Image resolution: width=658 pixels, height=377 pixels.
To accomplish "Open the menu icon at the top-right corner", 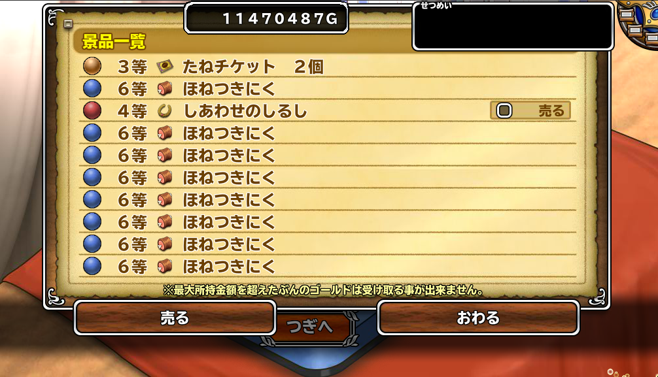I will (x=638, y=22).
